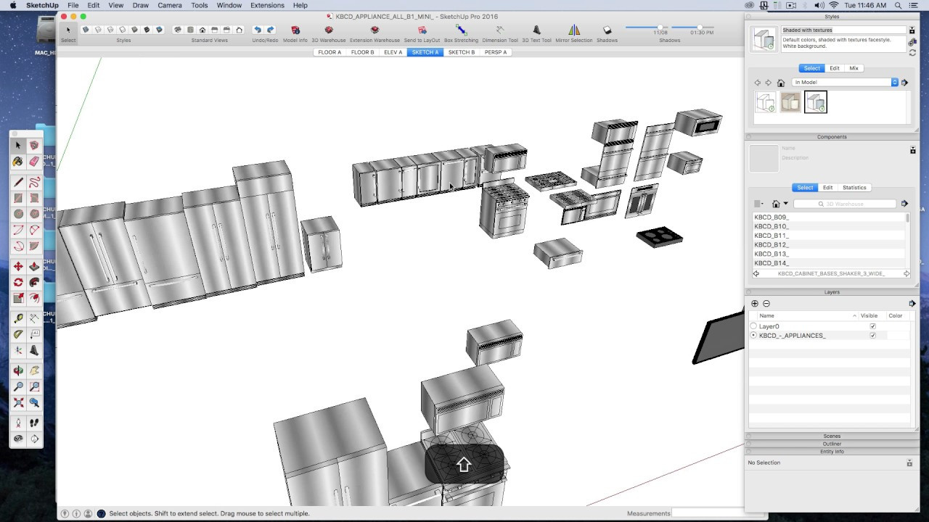Screen dimensions: 929x522
Task: Open components view options dropdown
Action: coord(758,204)
